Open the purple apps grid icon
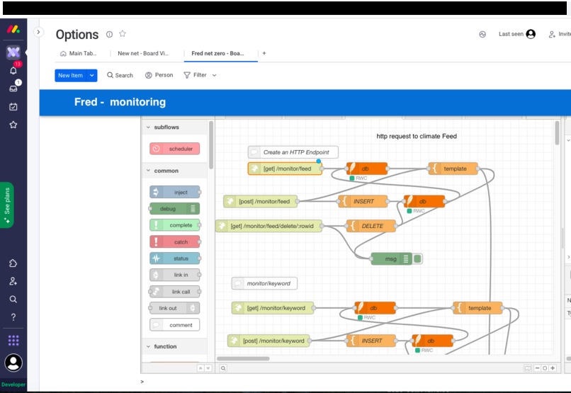The height and width of the screenshot is (393, 571). pos(13,340)
